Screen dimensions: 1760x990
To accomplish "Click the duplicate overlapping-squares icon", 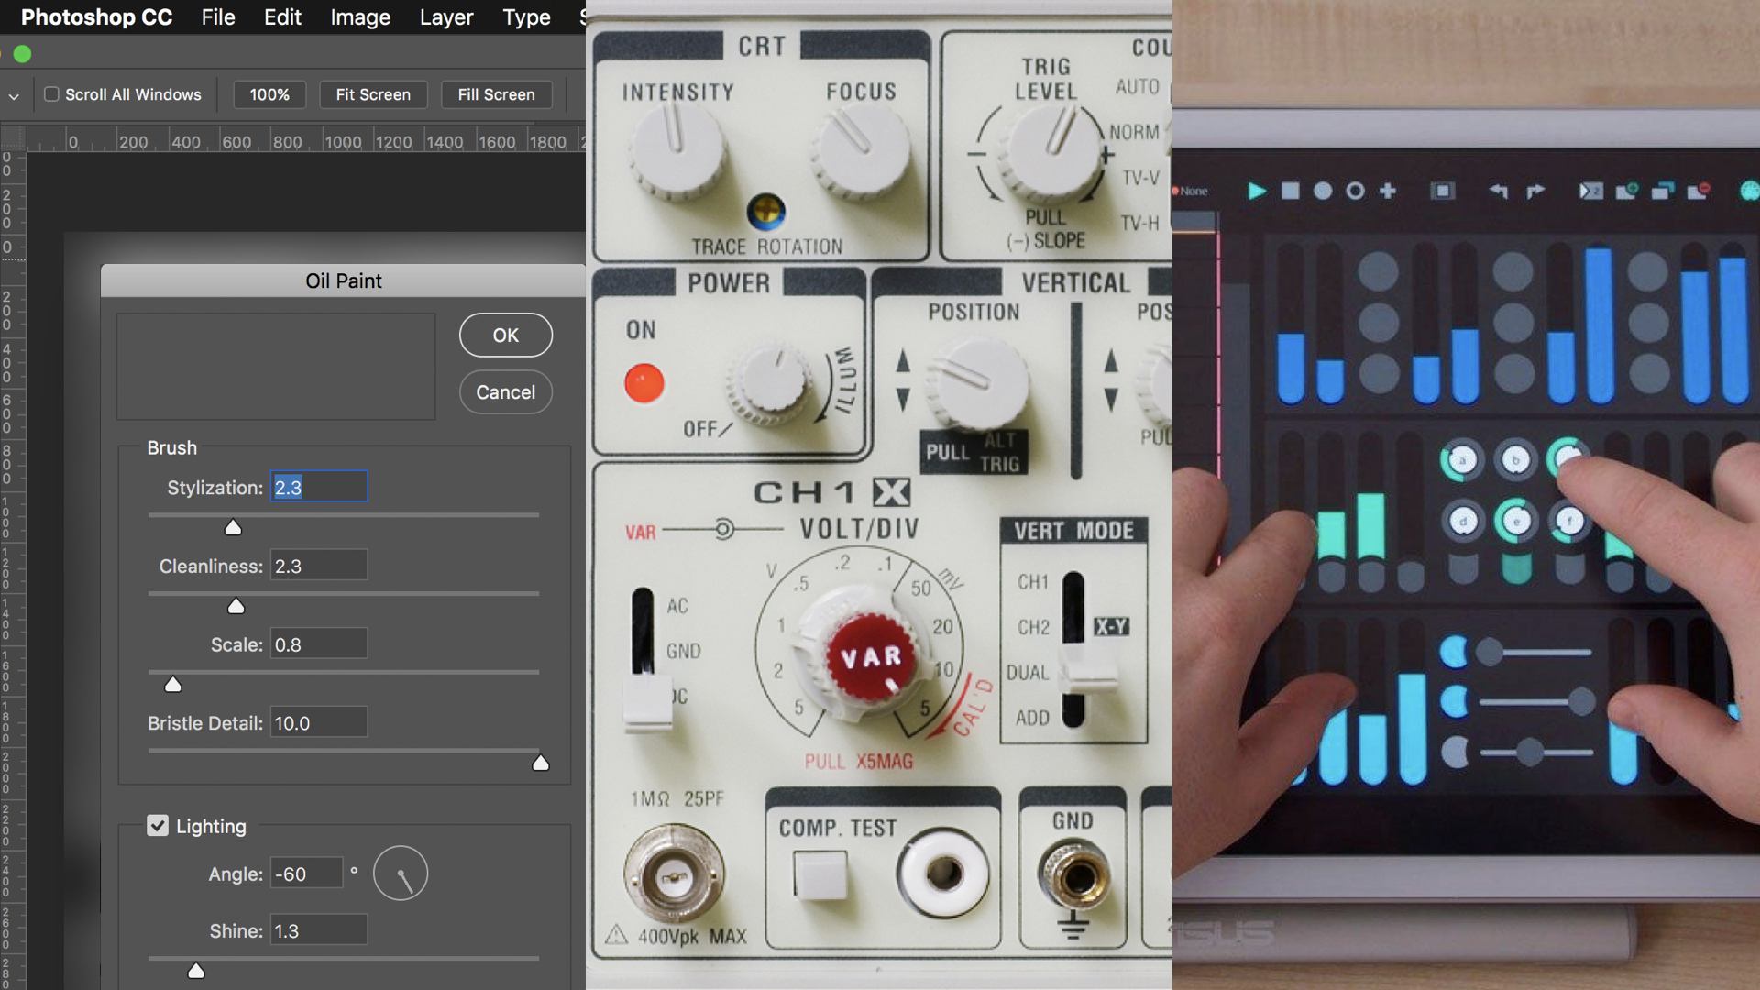I will [x=1662, y=191].
